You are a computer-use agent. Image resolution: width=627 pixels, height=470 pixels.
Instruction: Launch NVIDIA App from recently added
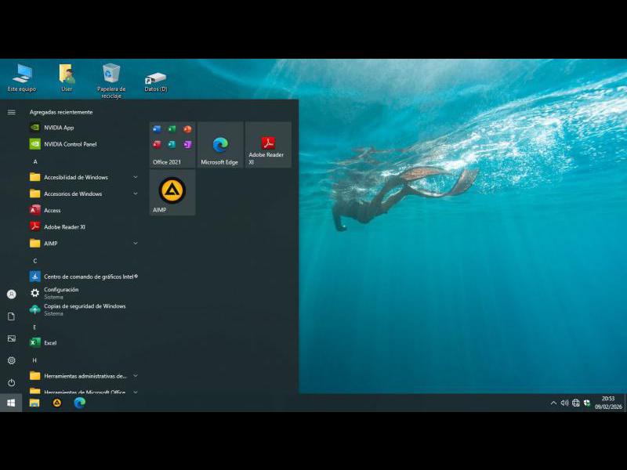pyautogui.click(x=59, y=128)
